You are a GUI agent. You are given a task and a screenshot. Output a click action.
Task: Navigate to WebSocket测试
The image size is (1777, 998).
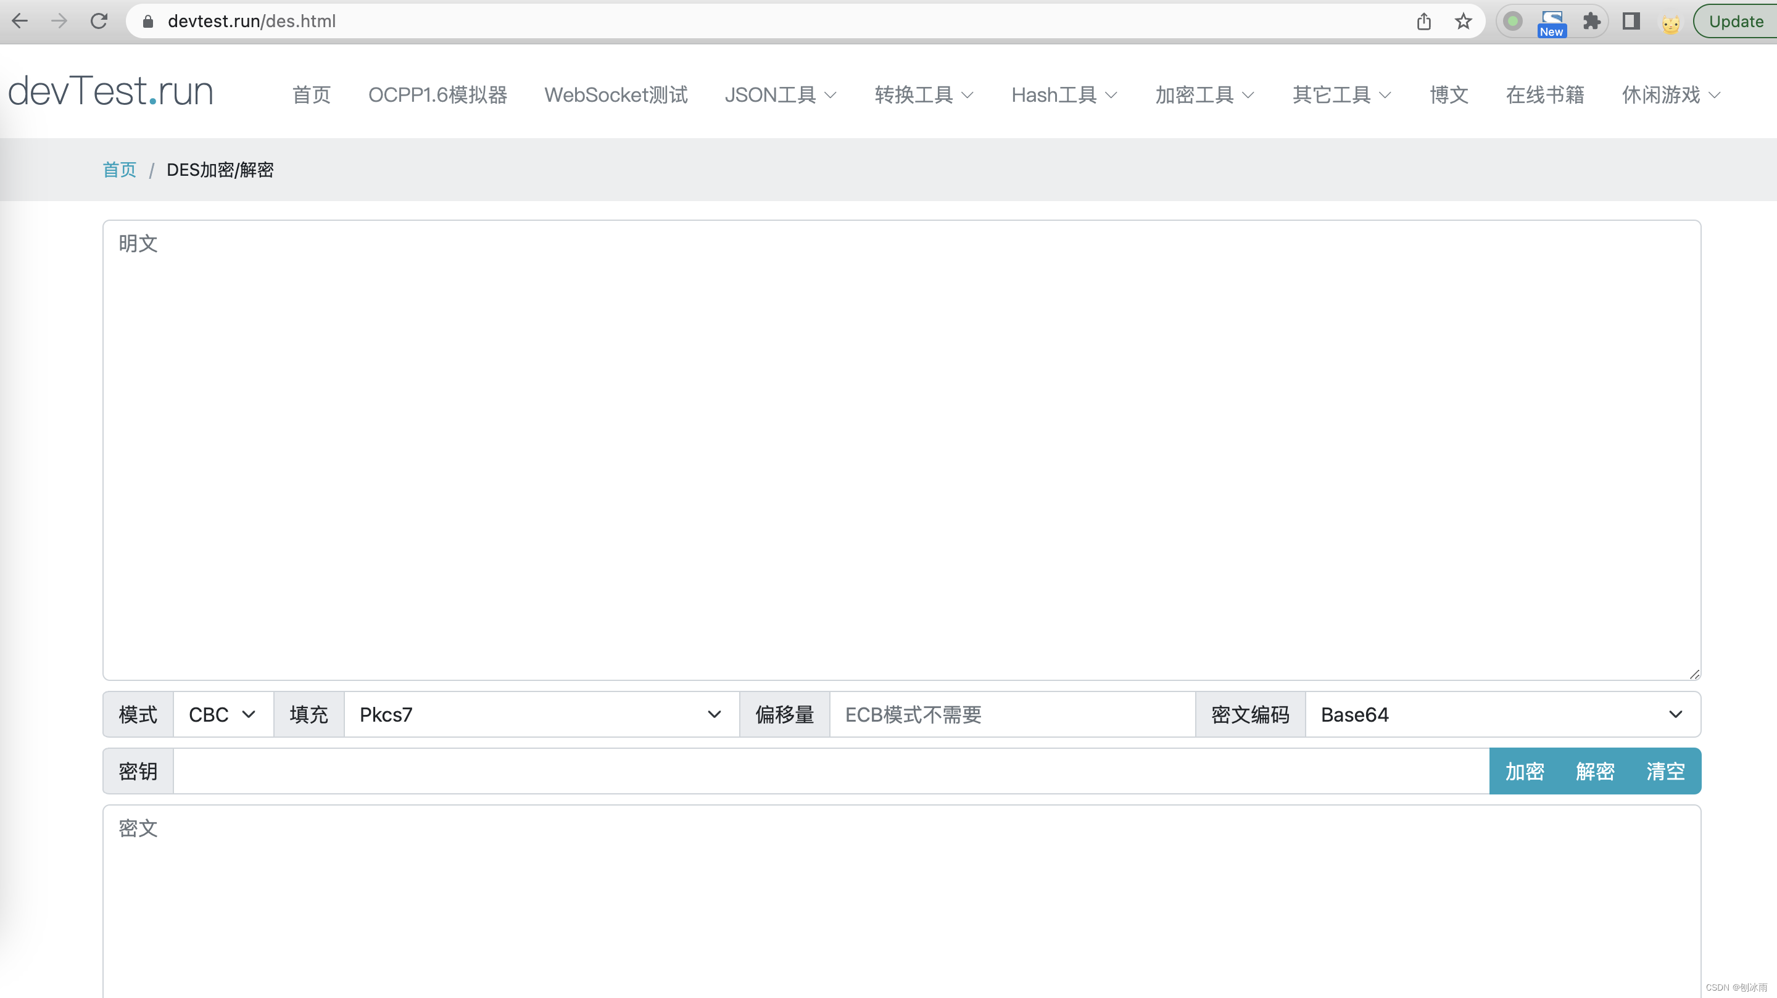pyautogui.click(x=616, y=94)
